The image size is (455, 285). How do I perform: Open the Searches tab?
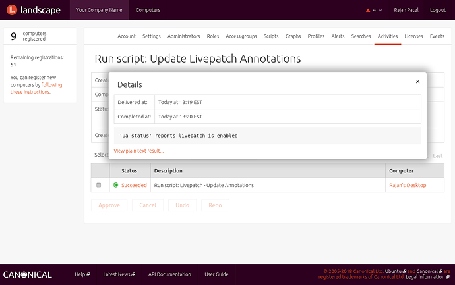point(361,36)
